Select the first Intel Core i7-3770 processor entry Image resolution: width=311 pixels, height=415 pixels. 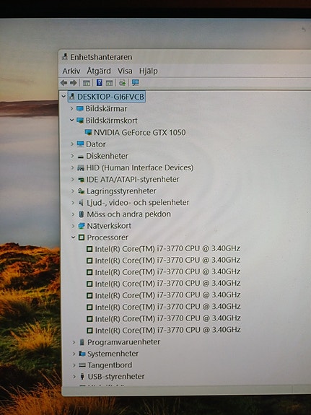tap(164, 248)
